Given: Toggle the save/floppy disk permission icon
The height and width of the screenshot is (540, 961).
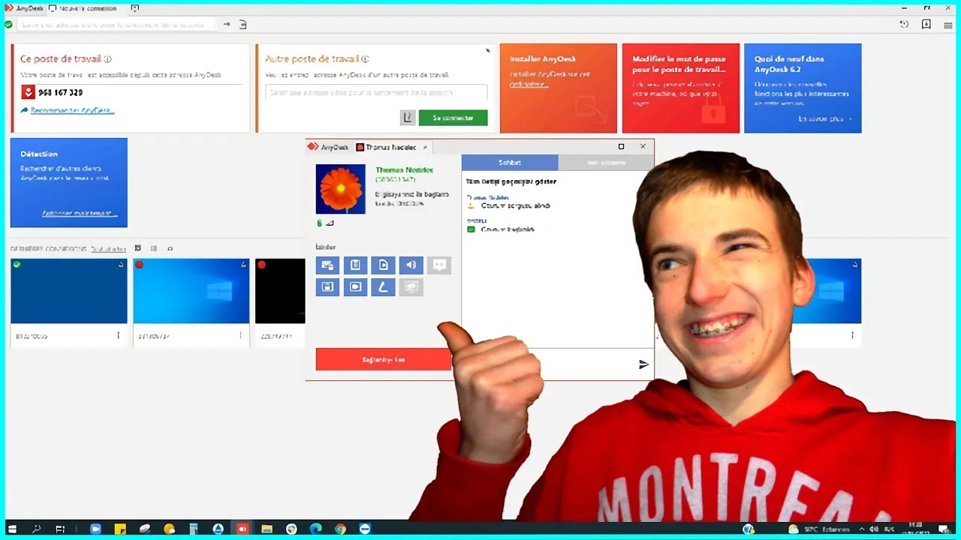Looking at the screenshot, I should 327,286.
